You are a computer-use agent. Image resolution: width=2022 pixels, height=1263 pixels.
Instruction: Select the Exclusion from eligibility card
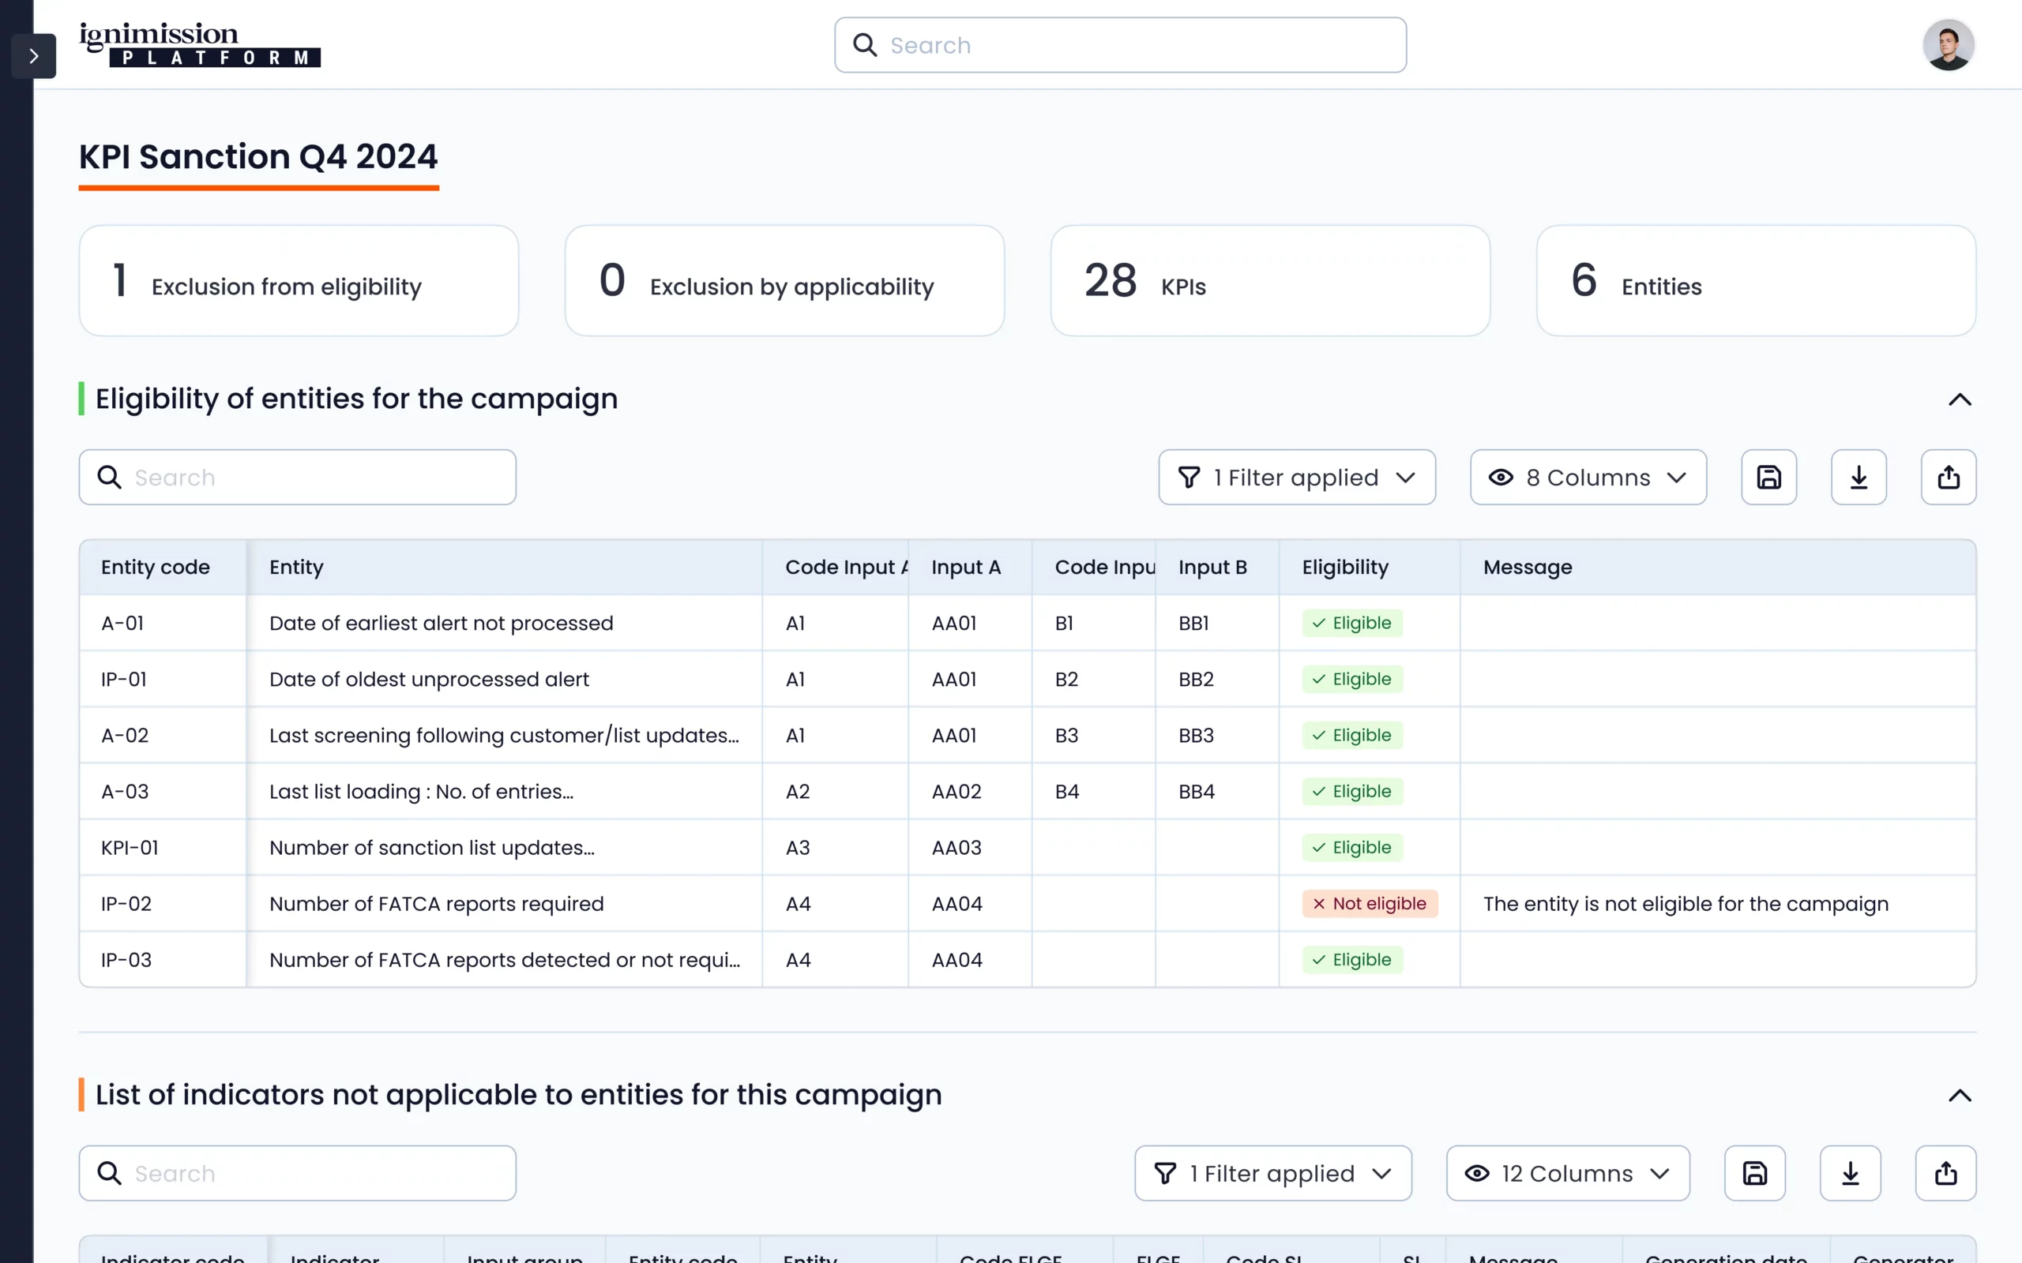pos(299,281)
